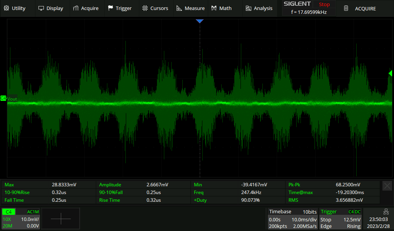The height and width of the screenshot is (231, 394).
Task: Click the ACQUIRE panel button
Action: 366,8
